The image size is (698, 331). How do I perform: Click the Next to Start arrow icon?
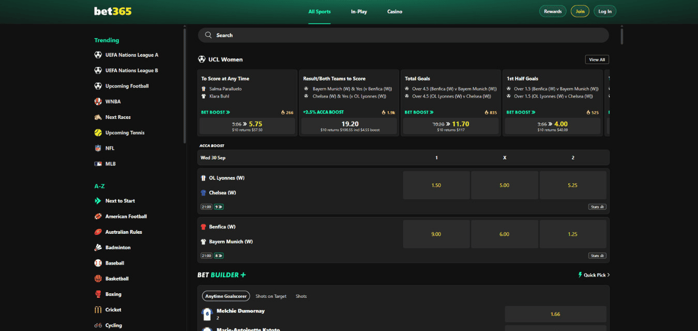tap(98, 201)
